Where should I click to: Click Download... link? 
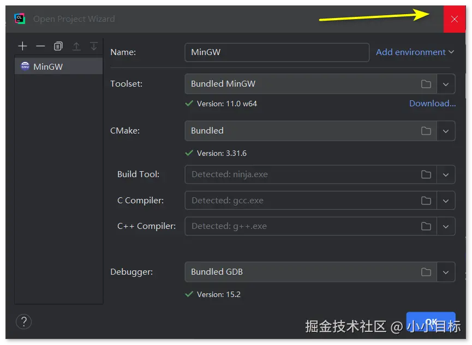(x=432, y=104)
